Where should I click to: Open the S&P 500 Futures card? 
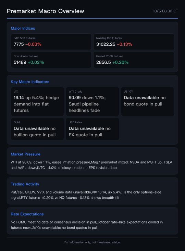click(51, 42)
